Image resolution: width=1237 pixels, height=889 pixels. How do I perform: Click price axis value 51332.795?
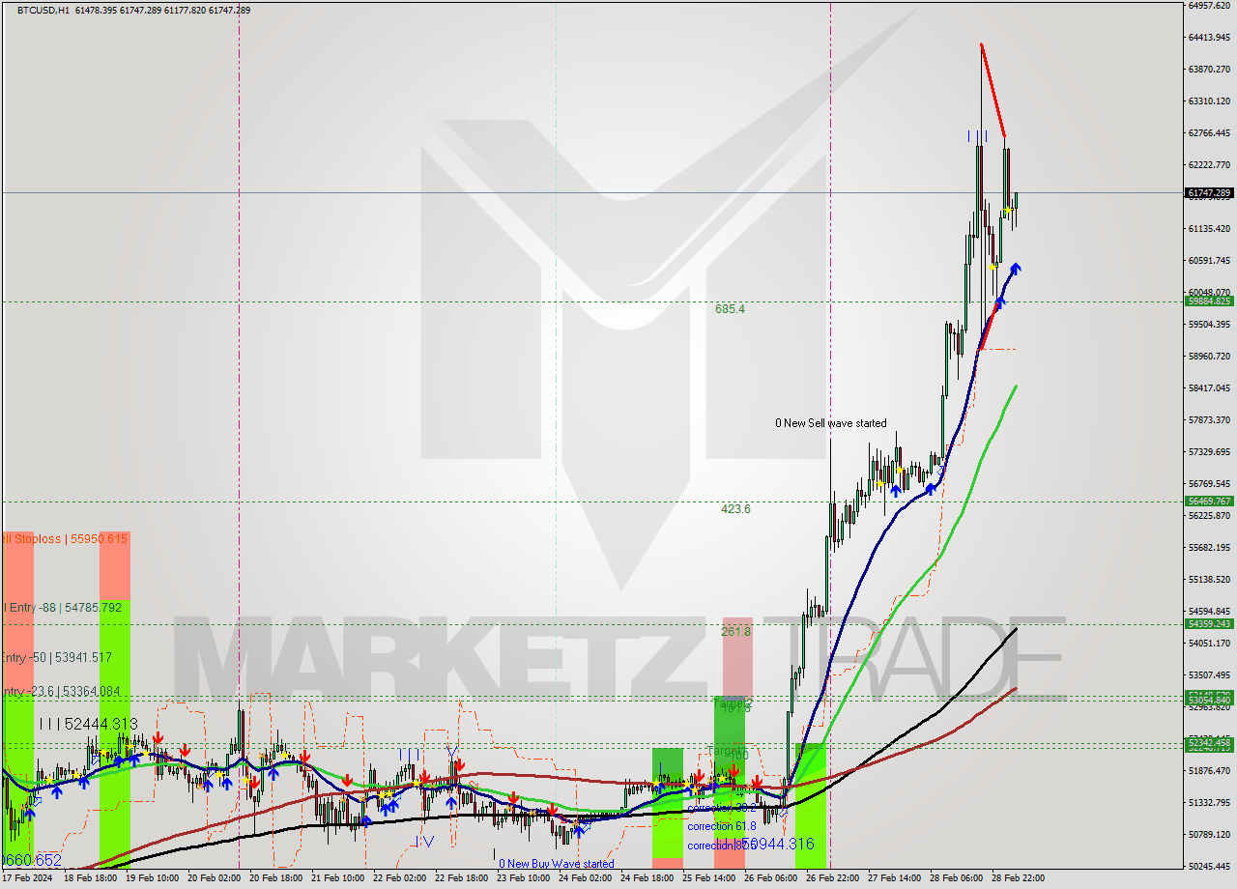pyautogui.click(x=1208, y=803)
